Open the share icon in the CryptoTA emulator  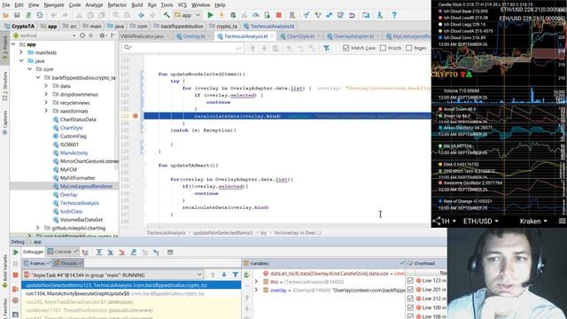tap(437, 221)
